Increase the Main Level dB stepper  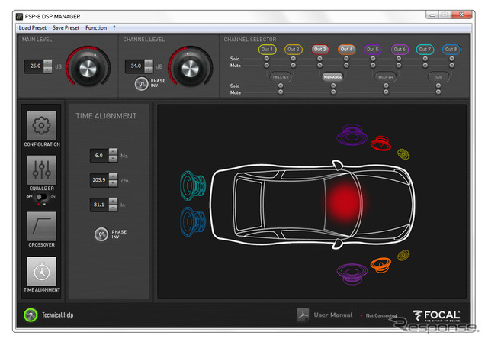(x=48, y=63)
